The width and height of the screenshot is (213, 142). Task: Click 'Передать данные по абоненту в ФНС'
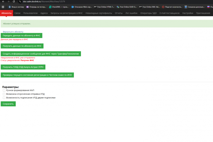pyautogui.click(x=21, y=35)
